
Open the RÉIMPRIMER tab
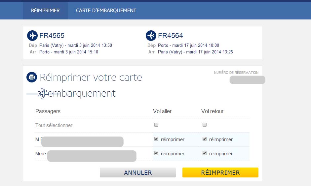tap(45, 11)
